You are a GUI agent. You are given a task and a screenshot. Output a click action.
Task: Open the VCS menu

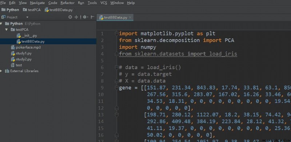[104, 3]
